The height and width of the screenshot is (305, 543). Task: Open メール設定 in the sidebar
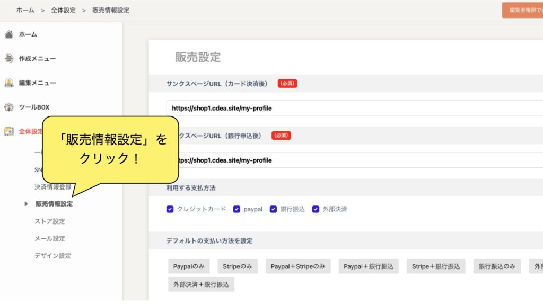coord(49,238)
